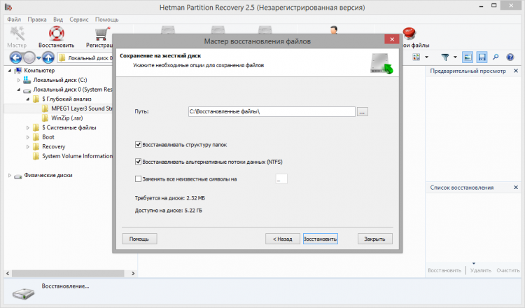Toggle Восстанавливать альтернативные потоки данных checkbox
The width and height of the screenshot is (525, 308).
pos(138,162)
